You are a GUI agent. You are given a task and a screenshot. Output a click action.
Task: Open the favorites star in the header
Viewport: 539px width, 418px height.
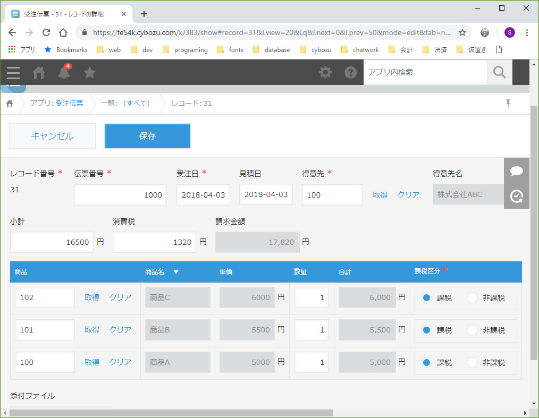point(89,72)
